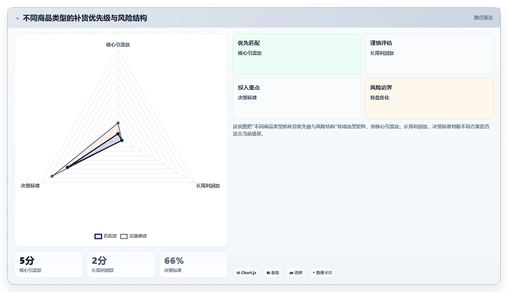Select the 谨慎评估 card

[429, 54]
